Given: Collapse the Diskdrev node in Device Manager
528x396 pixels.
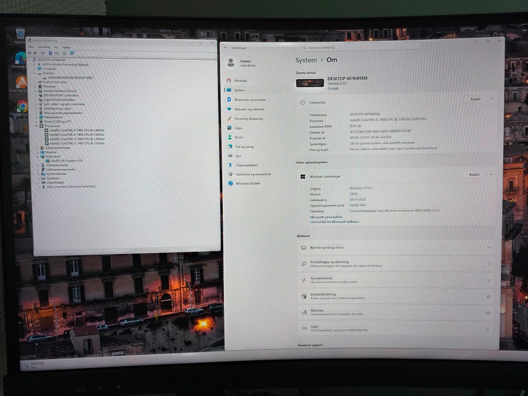Looking at the screenshot, I should pyautogui.click(x=35, y=73).
